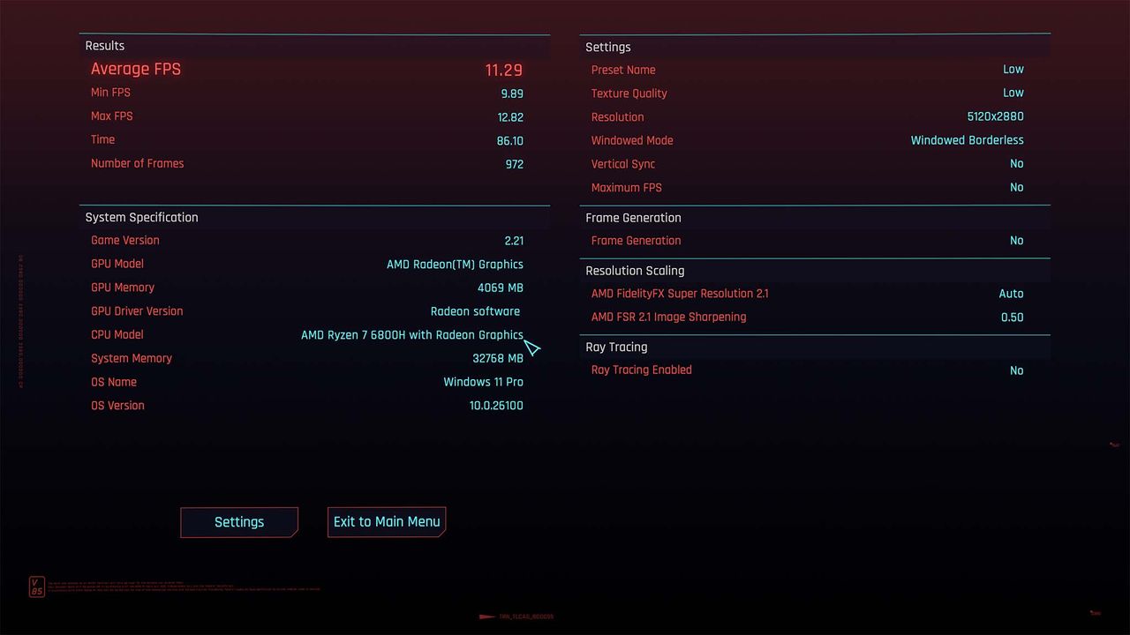This screenshot has width=1130, height=635.
Task: Select Ray Tracing Enabled value No
Action: point(1017,370)
